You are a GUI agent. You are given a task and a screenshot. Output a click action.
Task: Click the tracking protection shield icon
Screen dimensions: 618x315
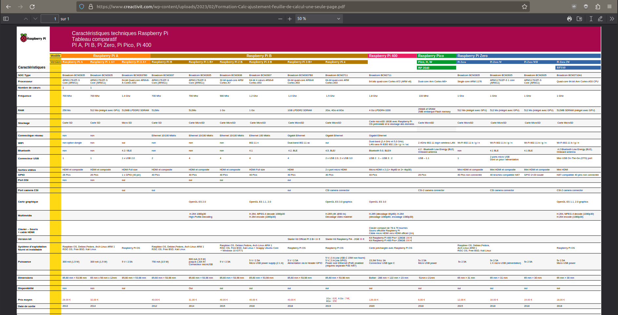click(x=82, y=7)
